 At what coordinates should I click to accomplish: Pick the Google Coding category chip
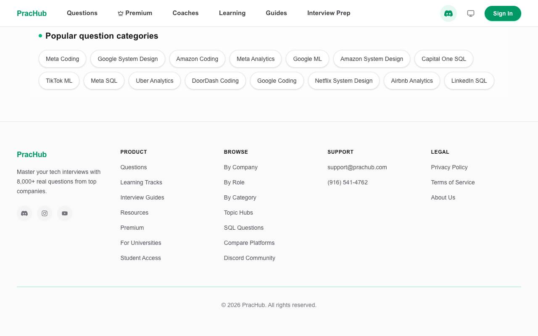coord(277,81)
